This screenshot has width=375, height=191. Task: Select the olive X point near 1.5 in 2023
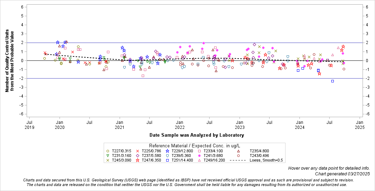point(259,47)
